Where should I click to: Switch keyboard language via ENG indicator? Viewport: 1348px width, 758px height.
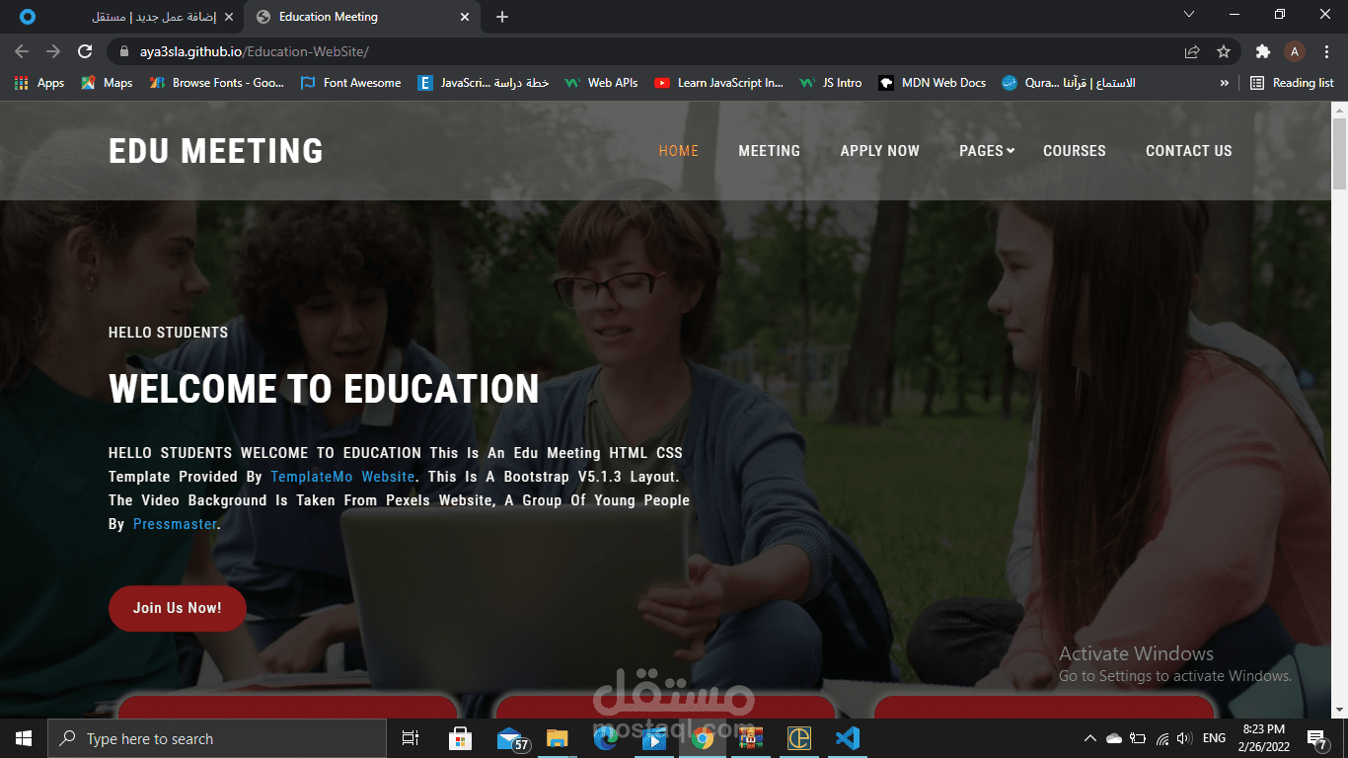click(1214, 737)
